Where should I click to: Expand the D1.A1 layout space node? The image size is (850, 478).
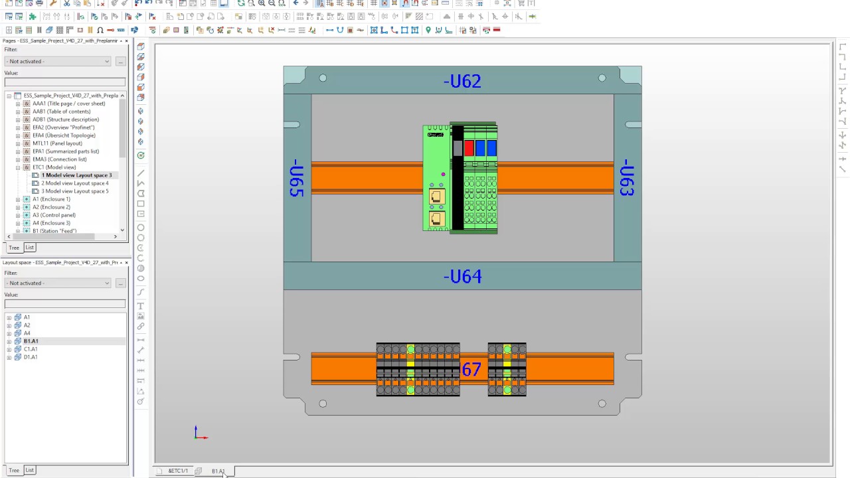click(9, 357)
